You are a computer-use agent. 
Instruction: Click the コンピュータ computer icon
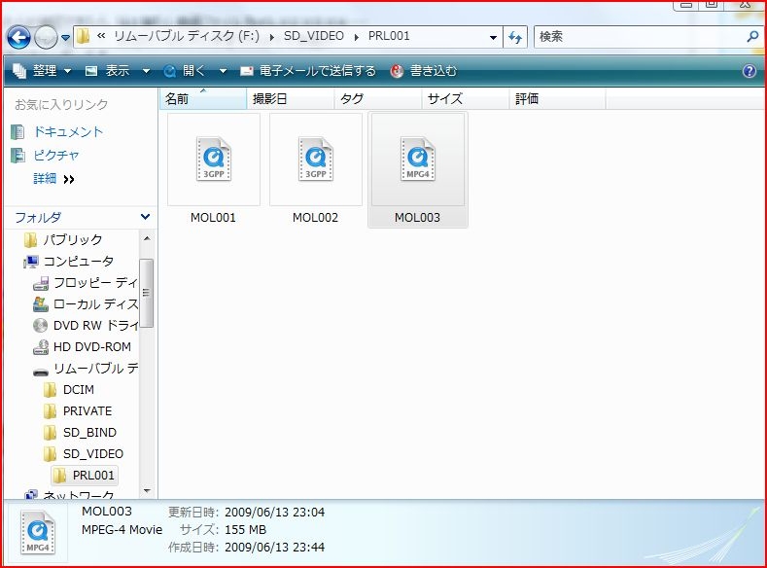click(x=31, y=262)
